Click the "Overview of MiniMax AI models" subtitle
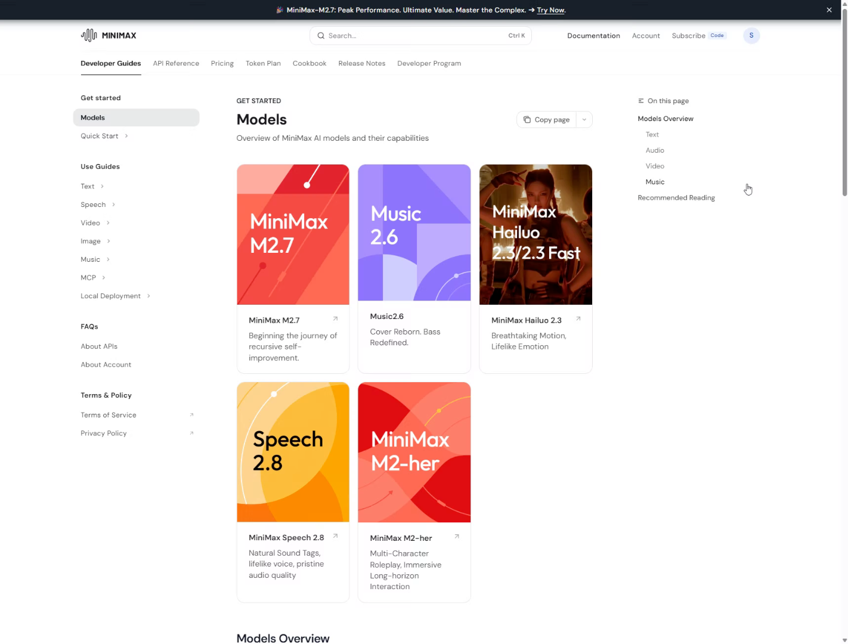The height and width of the screenshot is (644, 848). click(333, 138)
